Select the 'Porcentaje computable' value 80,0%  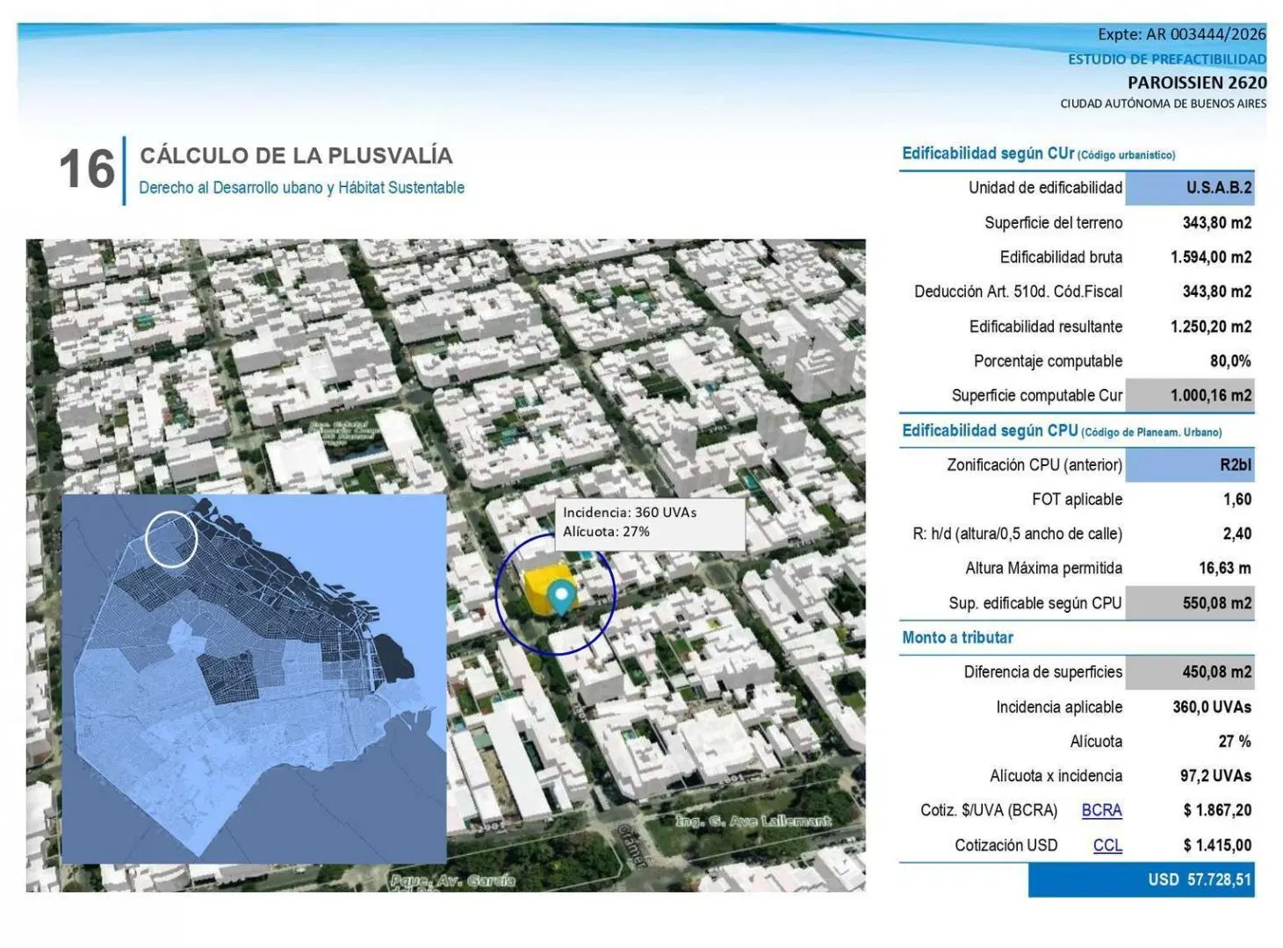pos(1230,361)
